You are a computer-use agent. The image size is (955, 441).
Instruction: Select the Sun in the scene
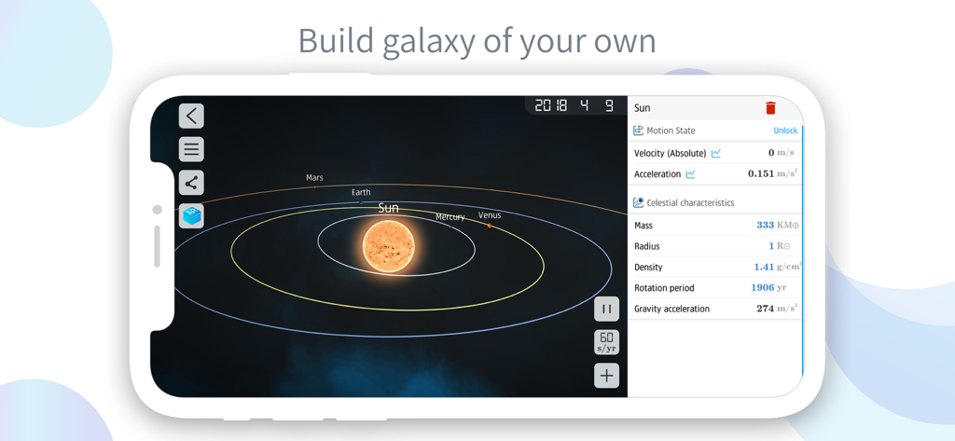click(x=389, y=246)
